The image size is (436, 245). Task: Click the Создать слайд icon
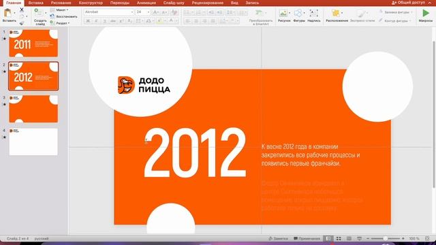(39, 13)
